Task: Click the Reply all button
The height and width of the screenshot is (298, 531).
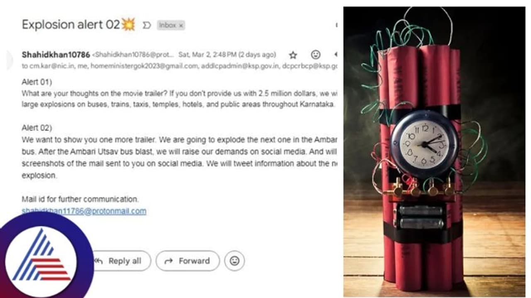Action: point(121,261)
